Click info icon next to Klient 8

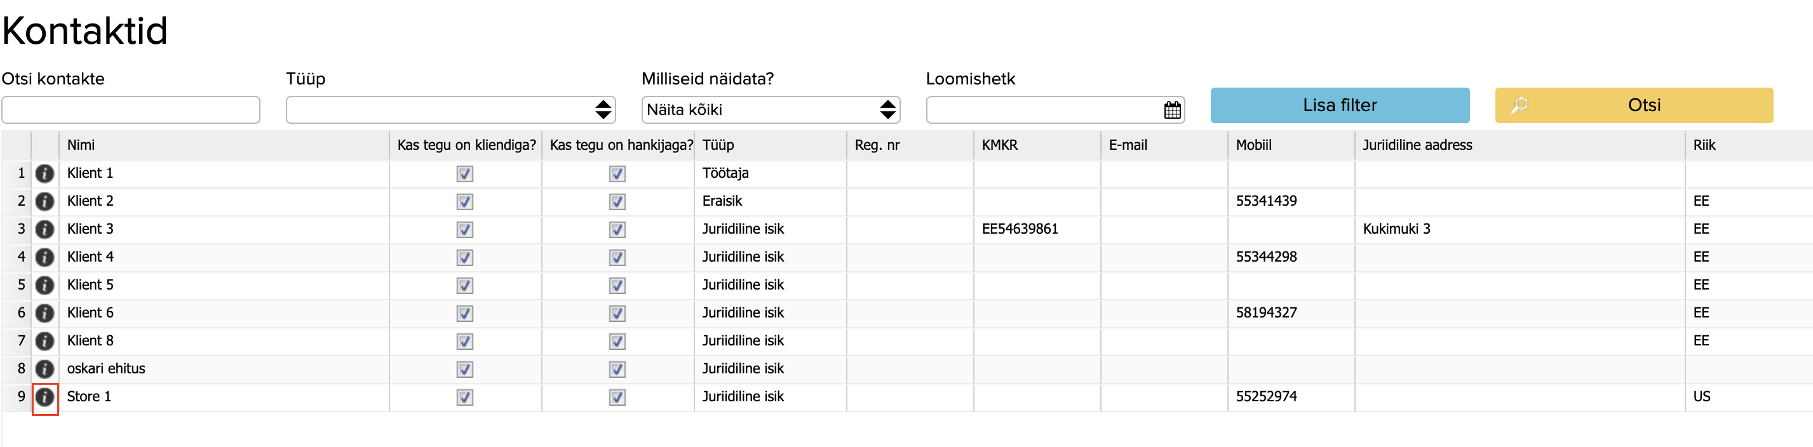(45, 342)
